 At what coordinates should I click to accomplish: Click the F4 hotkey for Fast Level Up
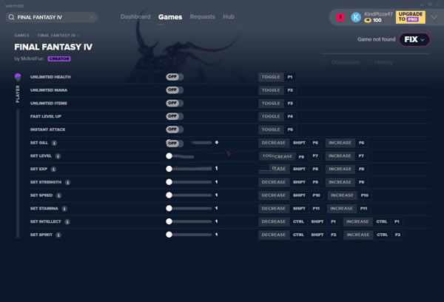(x=290, y=116)
